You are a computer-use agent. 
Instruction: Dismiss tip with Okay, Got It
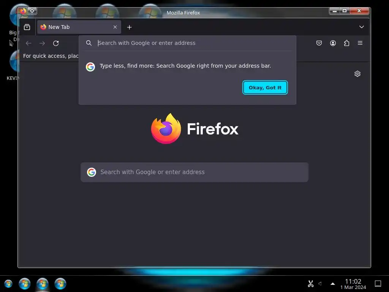[265, 87]
